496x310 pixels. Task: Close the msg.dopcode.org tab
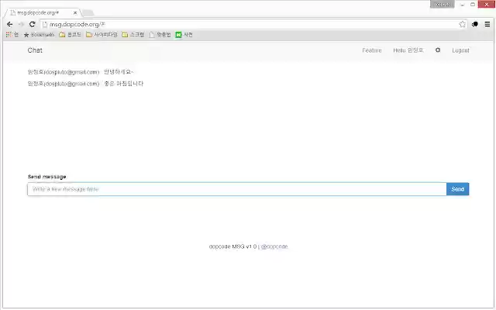(75, 12)
